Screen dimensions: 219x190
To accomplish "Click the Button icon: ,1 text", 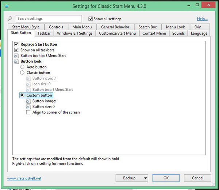I will point(45,78).
